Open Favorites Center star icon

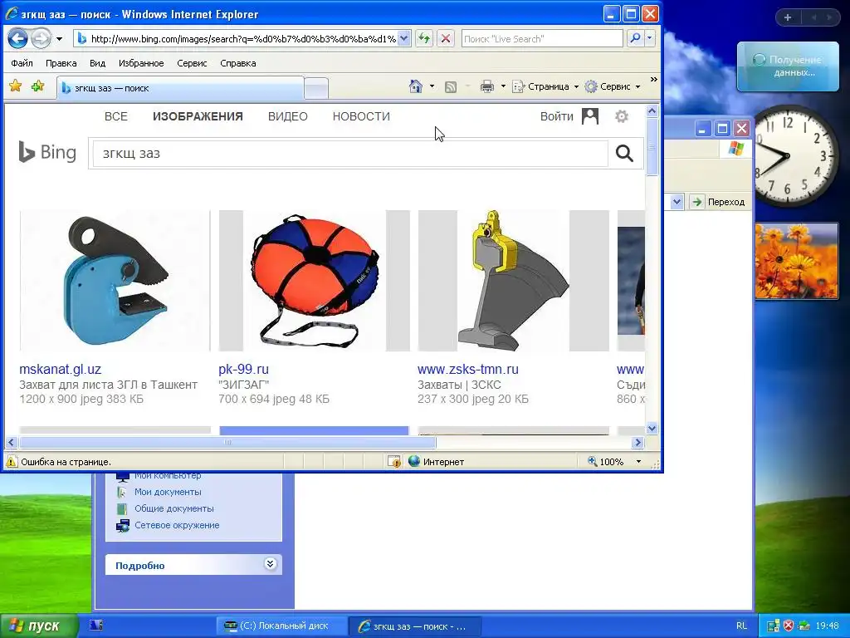[x=15, y=86]
